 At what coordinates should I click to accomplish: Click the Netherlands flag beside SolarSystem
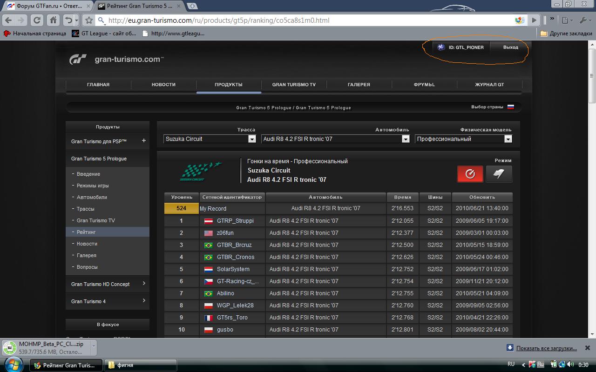click(x=209, y=269)
